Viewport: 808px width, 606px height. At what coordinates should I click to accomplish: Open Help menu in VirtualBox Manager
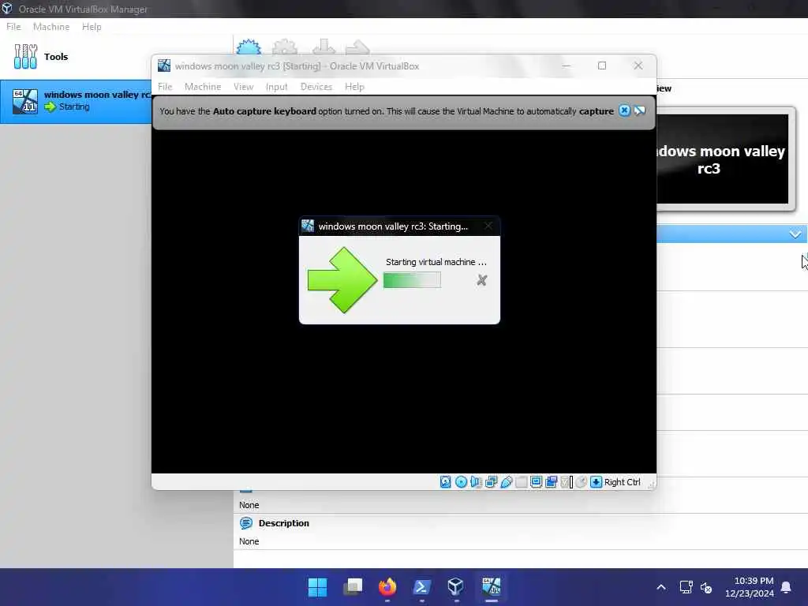point(92,27)
